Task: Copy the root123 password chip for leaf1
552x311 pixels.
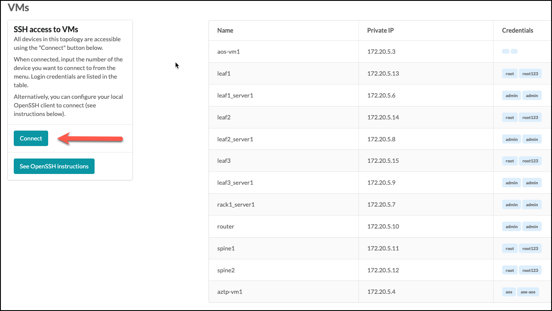Action: click(530, 73)
